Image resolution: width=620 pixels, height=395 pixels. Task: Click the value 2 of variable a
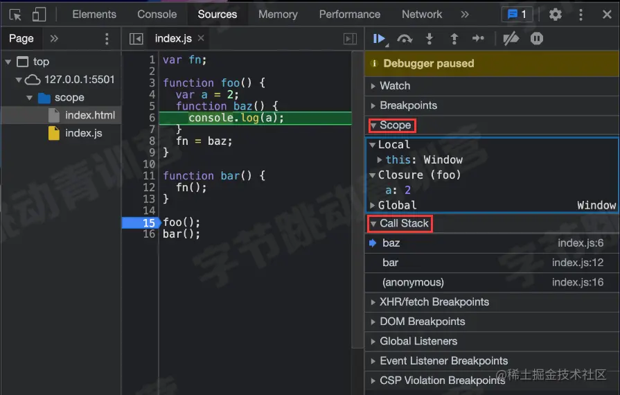407,191
